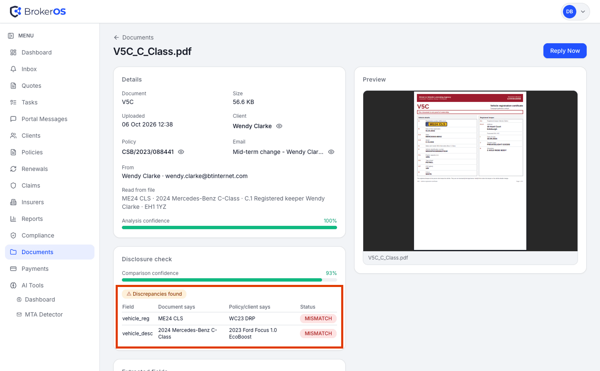
Task: View Mid-term change email via eye icon
Action: (331, 152)
